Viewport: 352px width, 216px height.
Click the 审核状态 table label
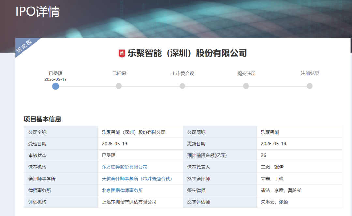pyautogui.click(x=37, y=155)
